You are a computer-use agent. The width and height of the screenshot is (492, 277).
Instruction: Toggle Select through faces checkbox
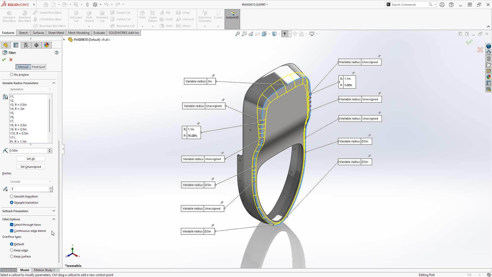(12, 225)
